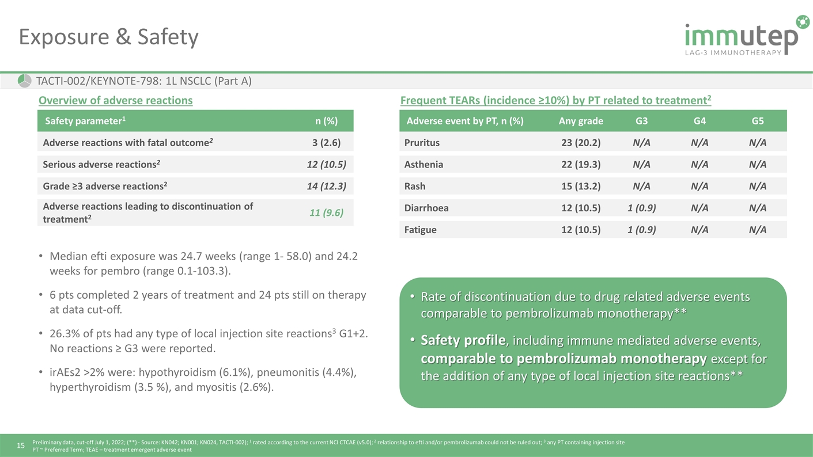813x457 pixels.
Task: Click the value '23 (20.2)'
Action: click(x=581, y=143)
